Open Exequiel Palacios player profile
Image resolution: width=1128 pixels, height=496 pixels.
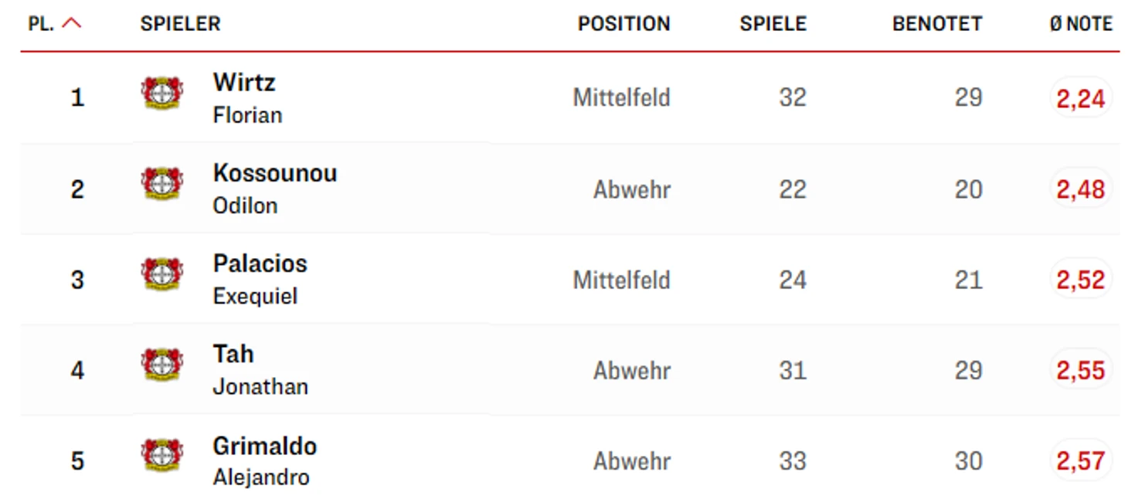click(x=260, y=279)
